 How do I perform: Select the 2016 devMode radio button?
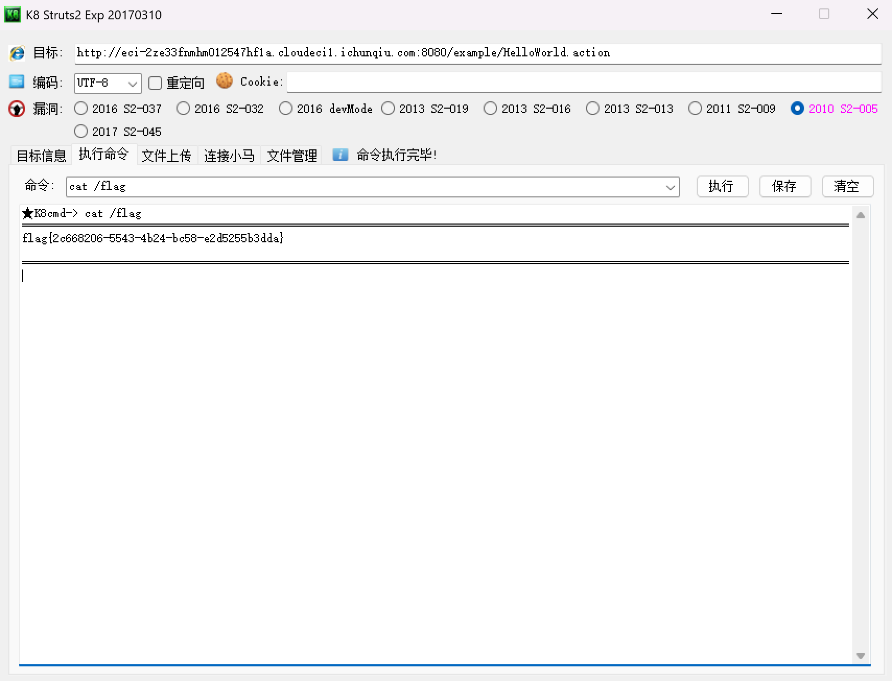coord(286,108)
